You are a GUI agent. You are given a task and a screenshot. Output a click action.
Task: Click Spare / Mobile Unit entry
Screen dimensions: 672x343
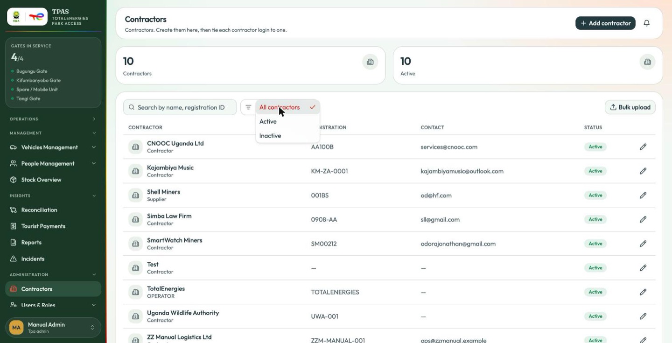click(x=37, y=89)
